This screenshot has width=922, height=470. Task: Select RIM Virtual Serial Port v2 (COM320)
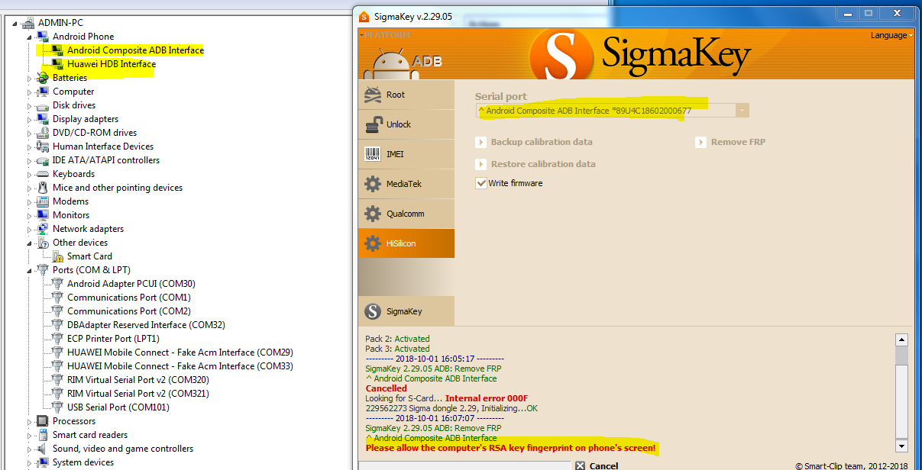[138, 380]
